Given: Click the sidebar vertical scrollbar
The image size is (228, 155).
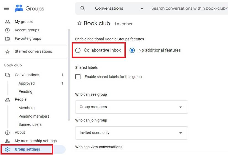Looking at the screenshot, I should (69, 74).
